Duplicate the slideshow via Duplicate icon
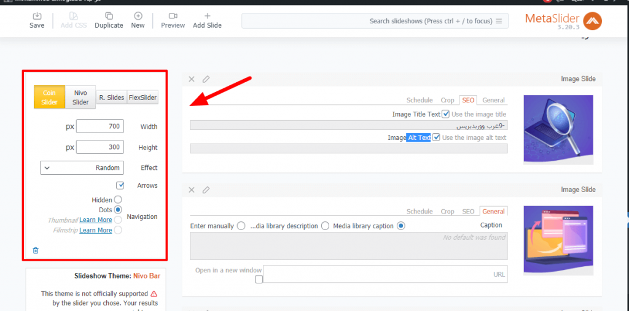629x311 pixels. point(109,16)
